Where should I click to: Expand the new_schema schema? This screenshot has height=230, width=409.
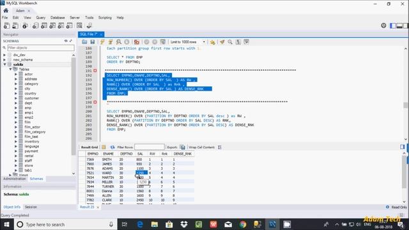(x=4, y=59)
